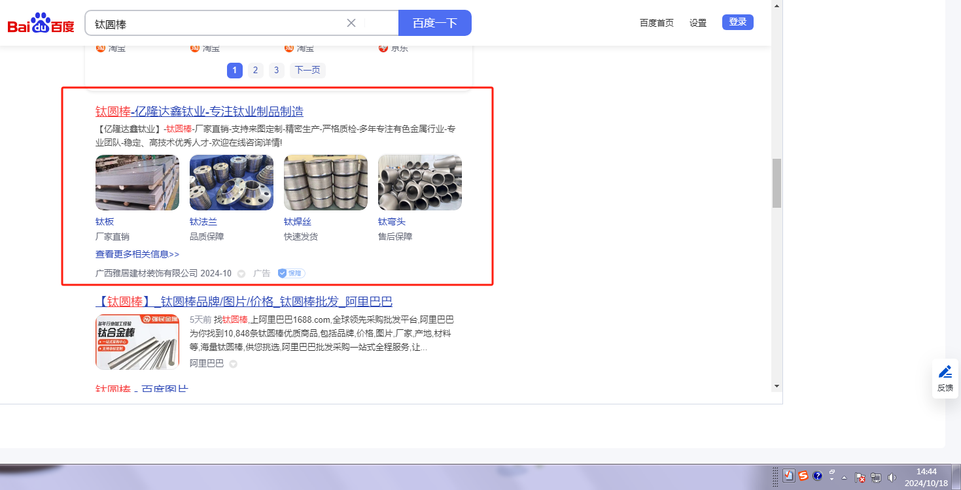Screen dimensions: 961x490
Task: Click the 5天前 Alibaba result snippet text
Action: pyautogui.click(x=322, y=333)
